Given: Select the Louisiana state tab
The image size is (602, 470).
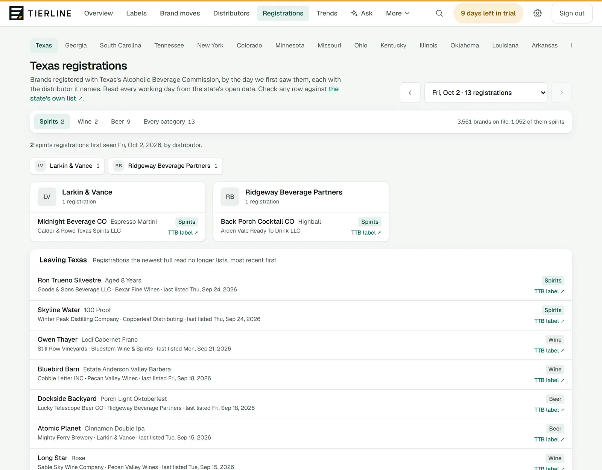Looking at the screenshot, I should 505,45.
